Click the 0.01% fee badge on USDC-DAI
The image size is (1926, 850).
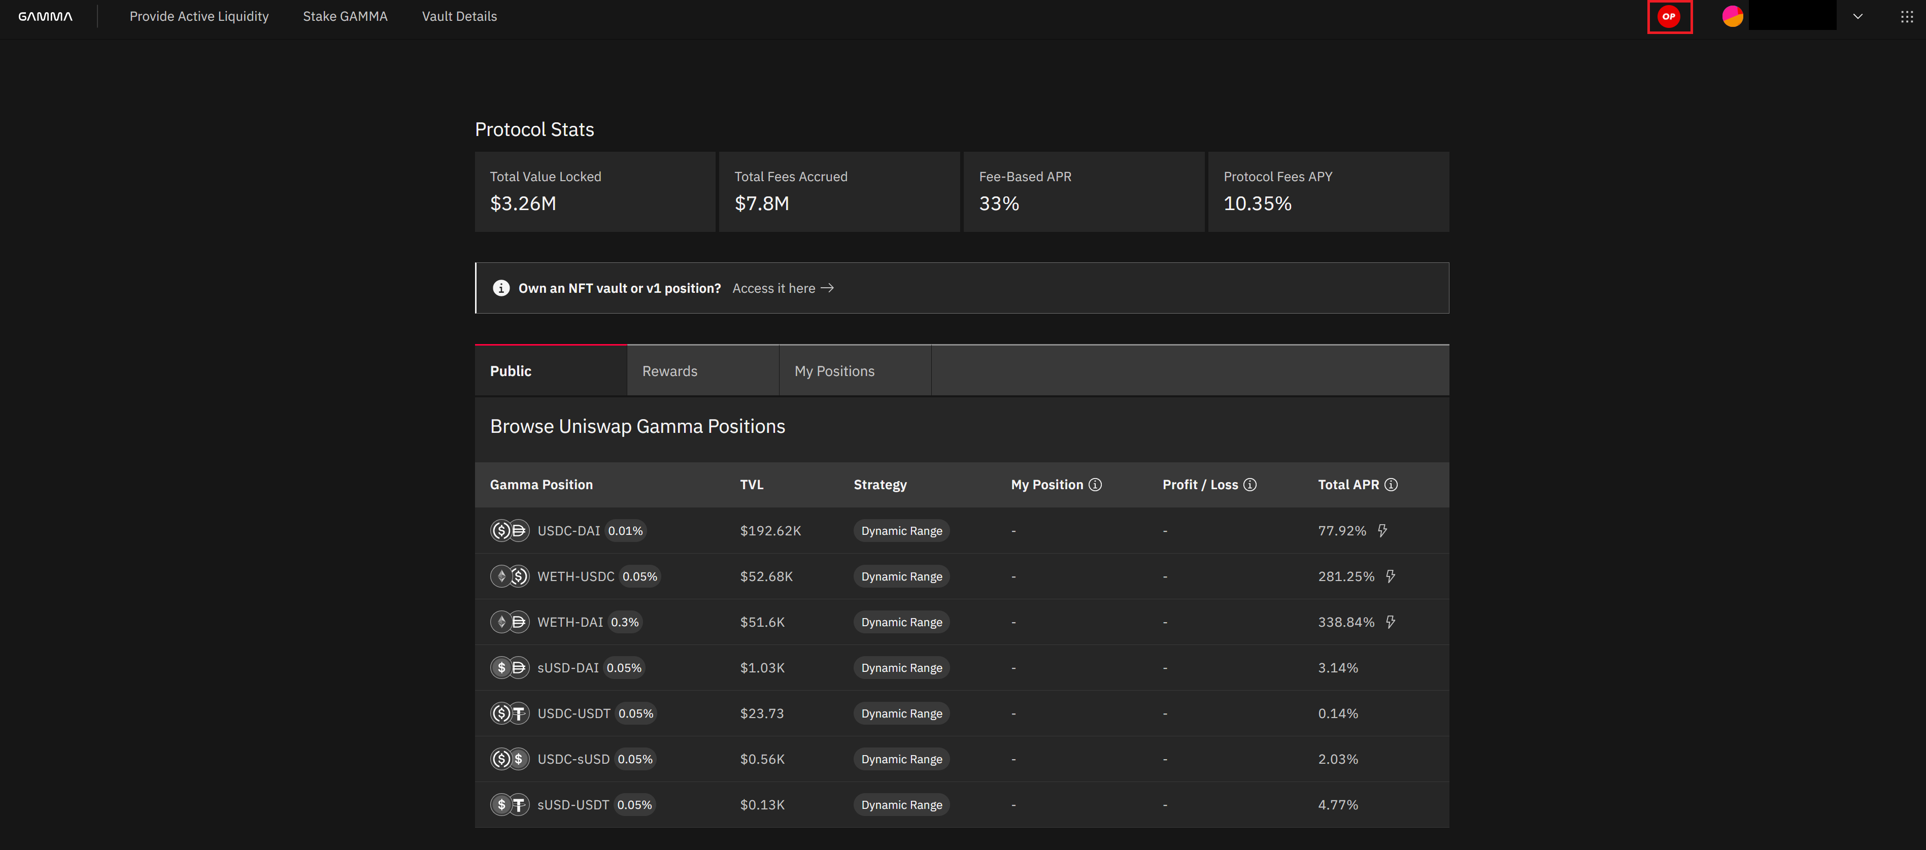(x=625, y=531)
